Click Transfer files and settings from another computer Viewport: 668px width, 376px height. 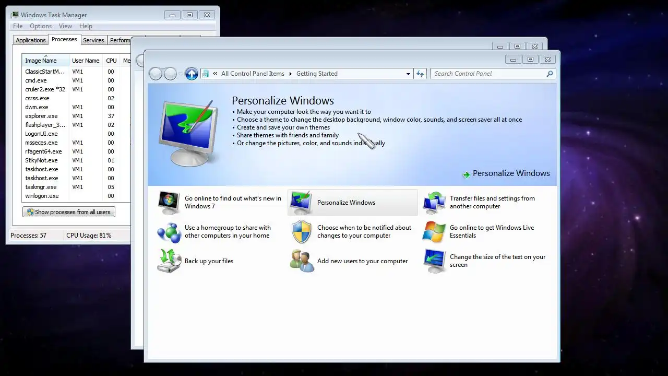[x=492, y=203]
